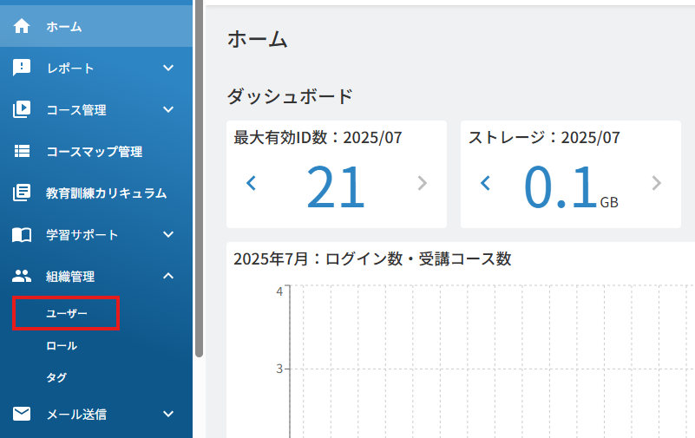Click the コースマップ管理 list icon
This screenshot has width=695, height=438.
click(22, 151)
